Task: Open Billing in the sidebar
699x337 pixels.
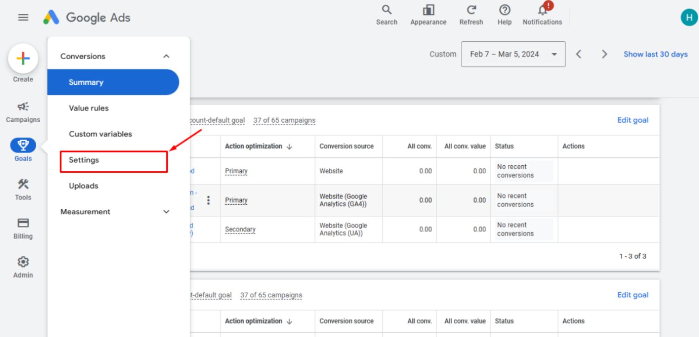Action: tap(23, 229)
